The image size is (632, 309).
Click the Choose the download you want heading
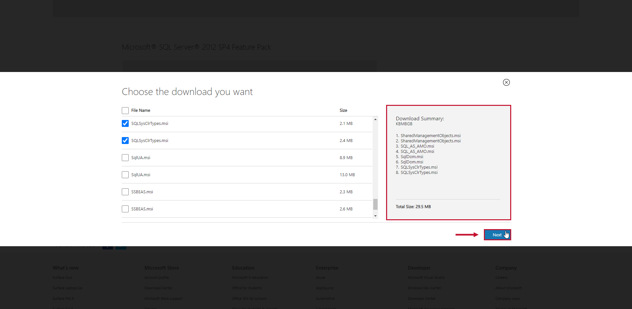187,92
